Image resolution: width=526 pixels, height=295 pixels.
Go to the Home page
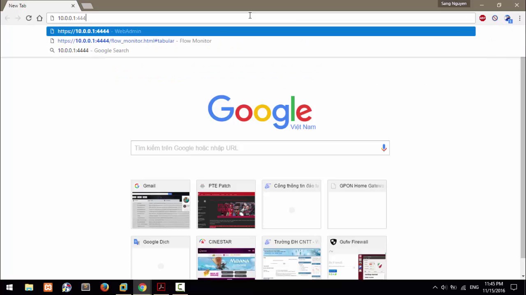pos(39,18)
